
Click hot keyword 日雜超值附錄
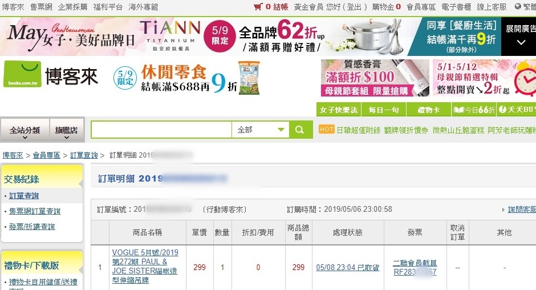click(x=358, y=130)
